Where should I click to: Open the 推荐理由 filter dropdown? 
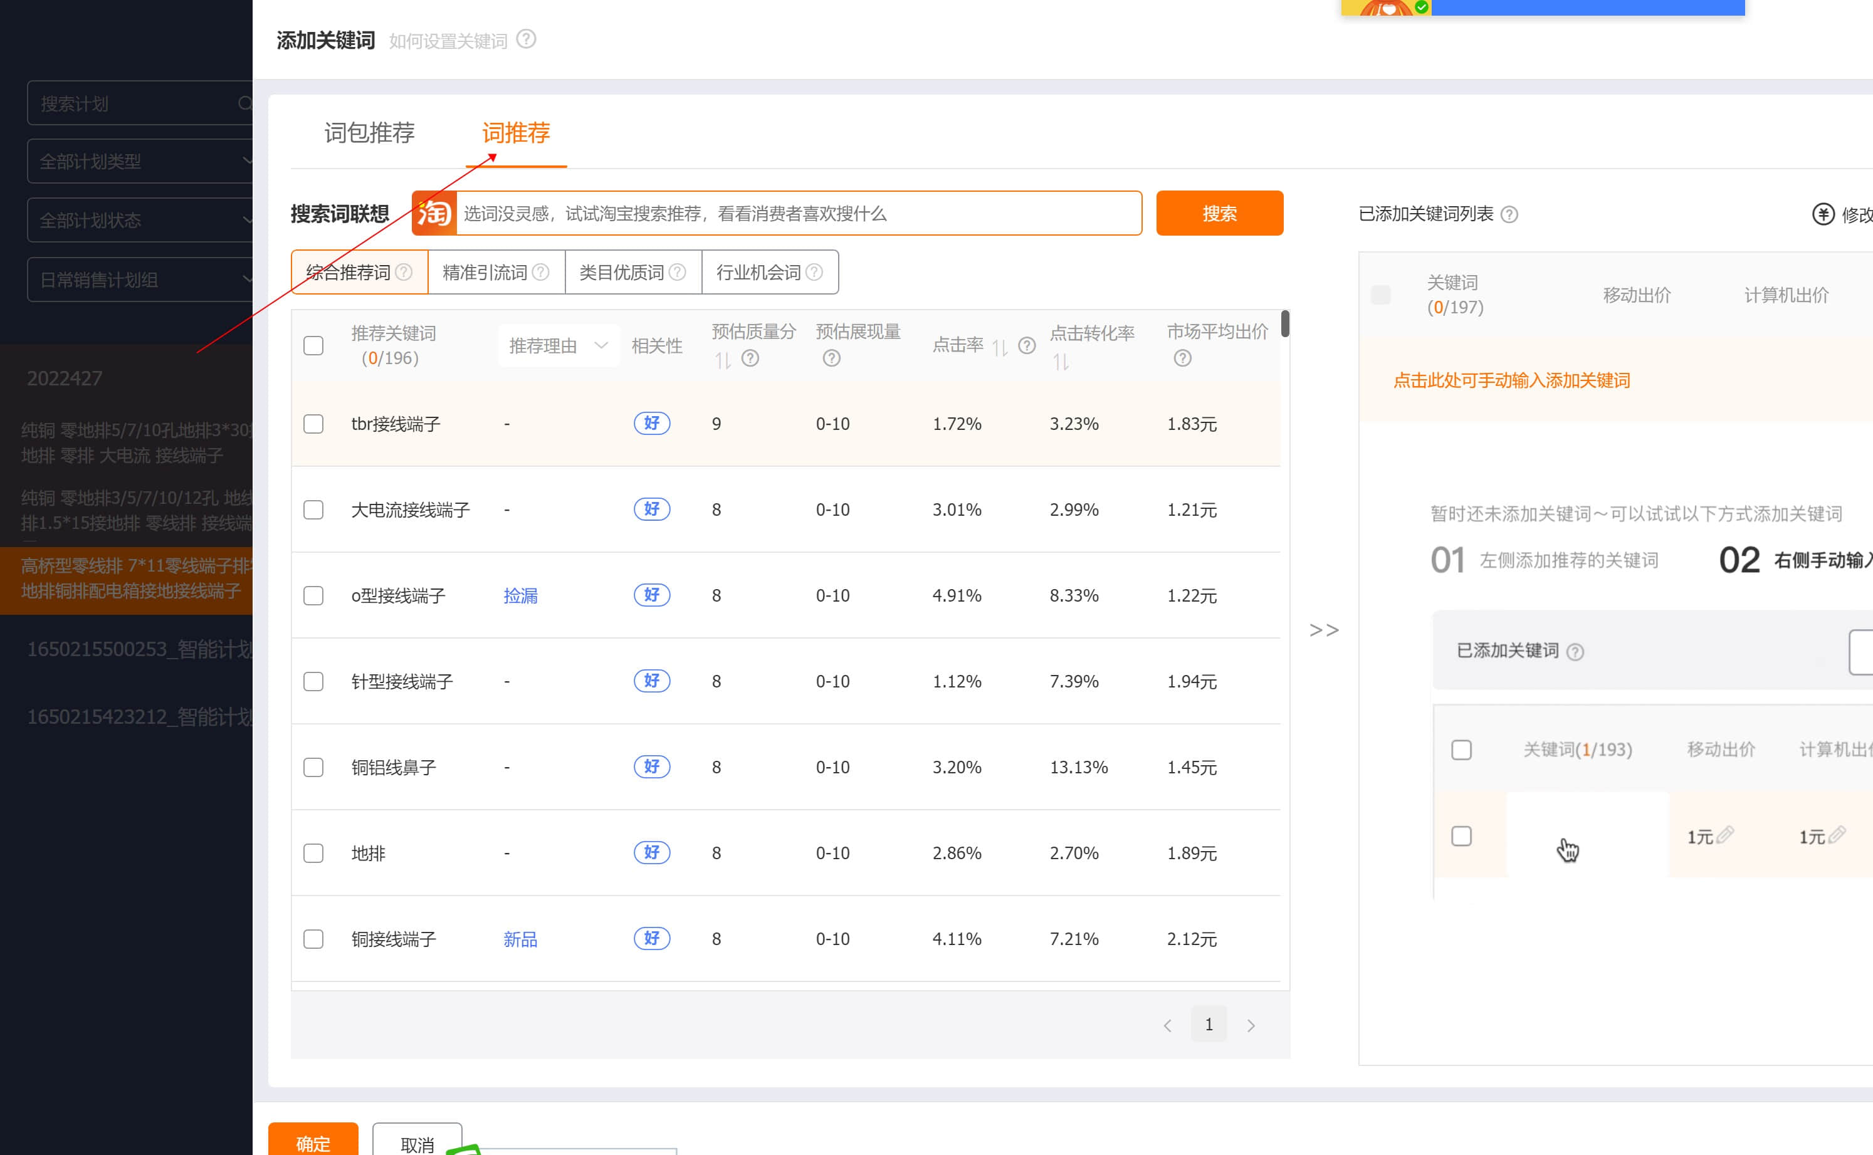(x=558, y=346)
